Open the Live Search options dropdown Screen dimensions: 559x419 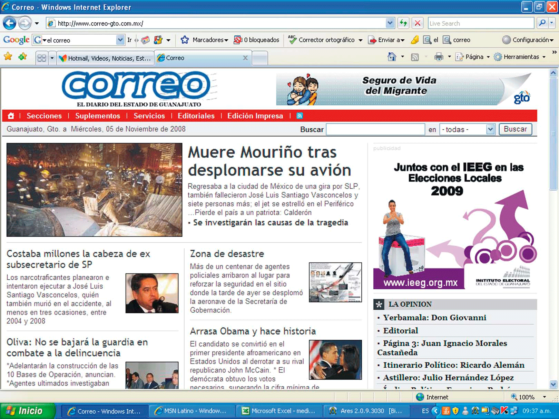tap(551, 23)
